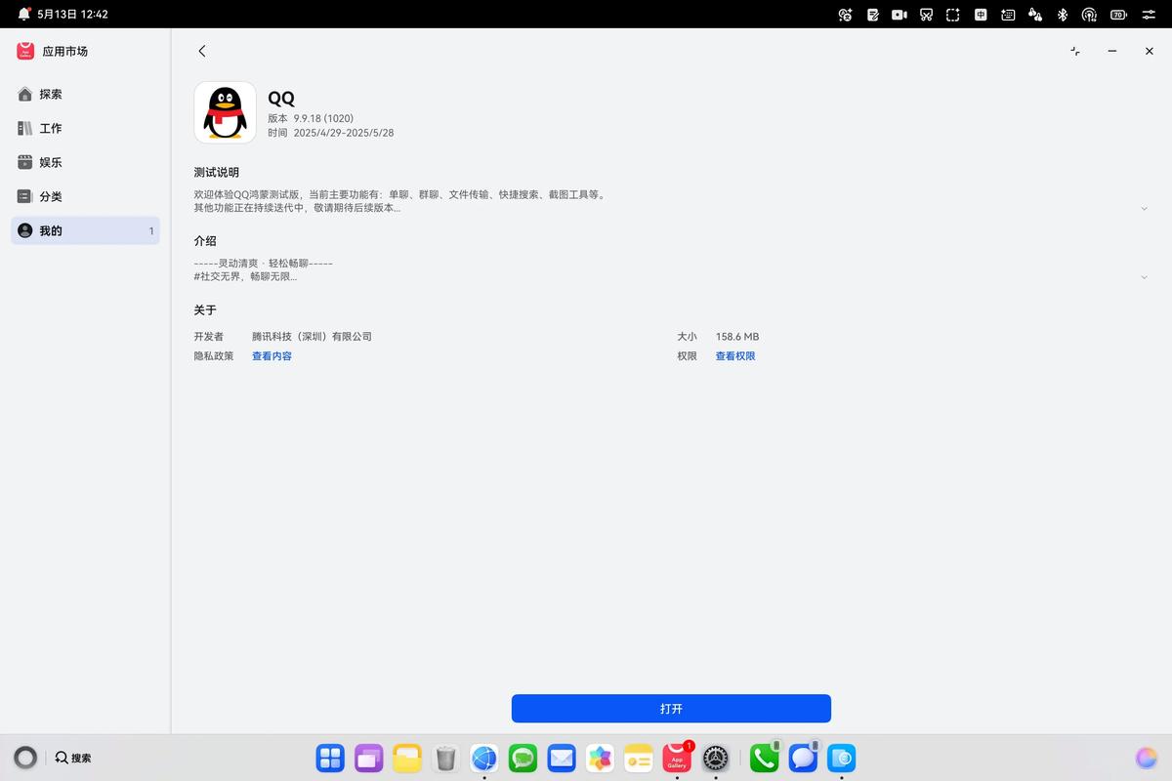Open the Categories (分类) page
The width and height of the screenshot is (1172, 781).
click(x=51, y=196)
